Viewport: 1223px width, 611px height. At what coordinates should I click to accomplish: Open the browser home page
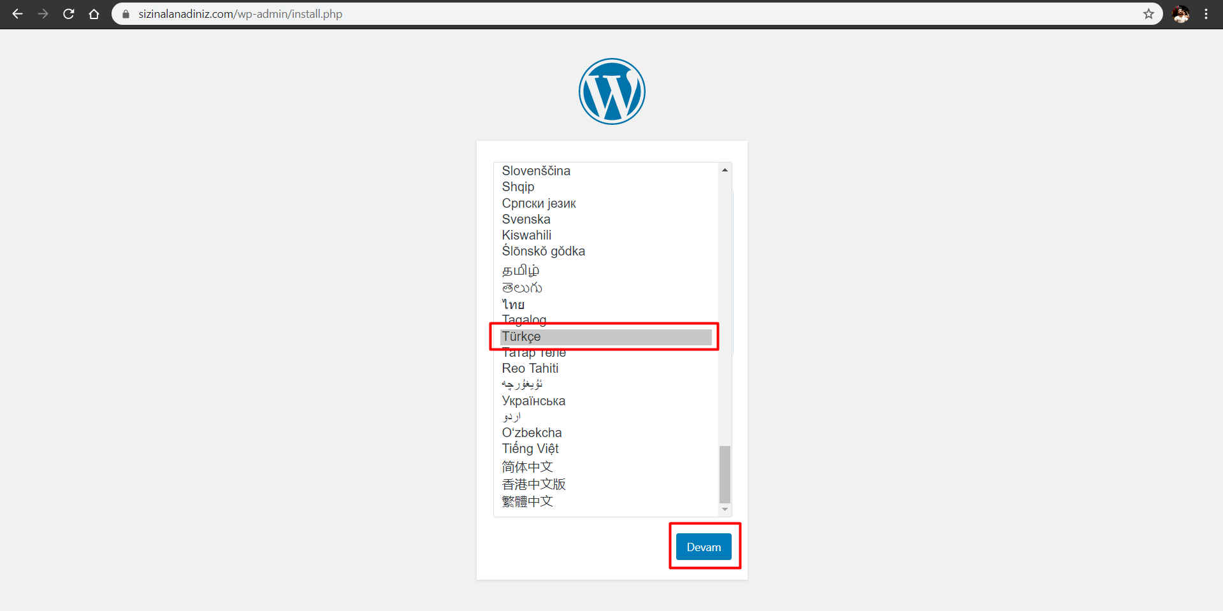(x=94, y=13)
